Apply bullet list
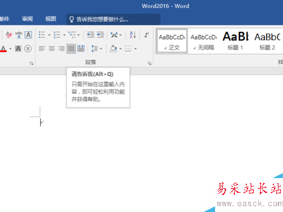 (x=42, y=35)
